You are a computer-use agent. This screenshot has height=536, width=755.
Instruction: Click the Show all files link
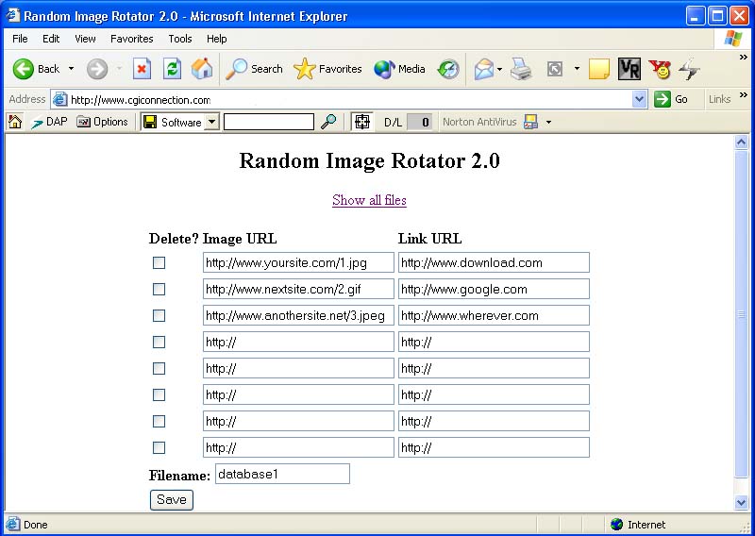pyautogui.click(x=369, y=200)
